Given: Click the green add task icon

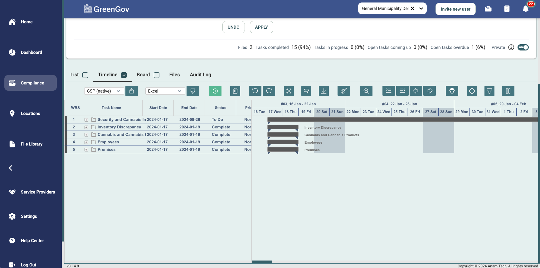Looking at the screenshot, I should point(215,91).
